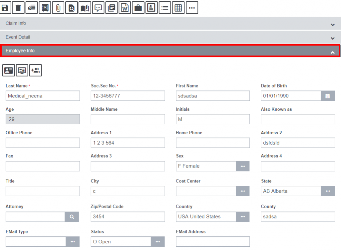Open the State field lookup button
341x250 pixels.
point(328,191)
